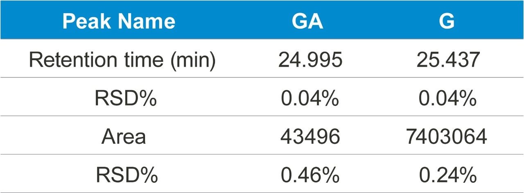Viewport: 524px width, 193px height.
Task: Select the GA area RSD 0.46% cell
Action: (310, 176)
